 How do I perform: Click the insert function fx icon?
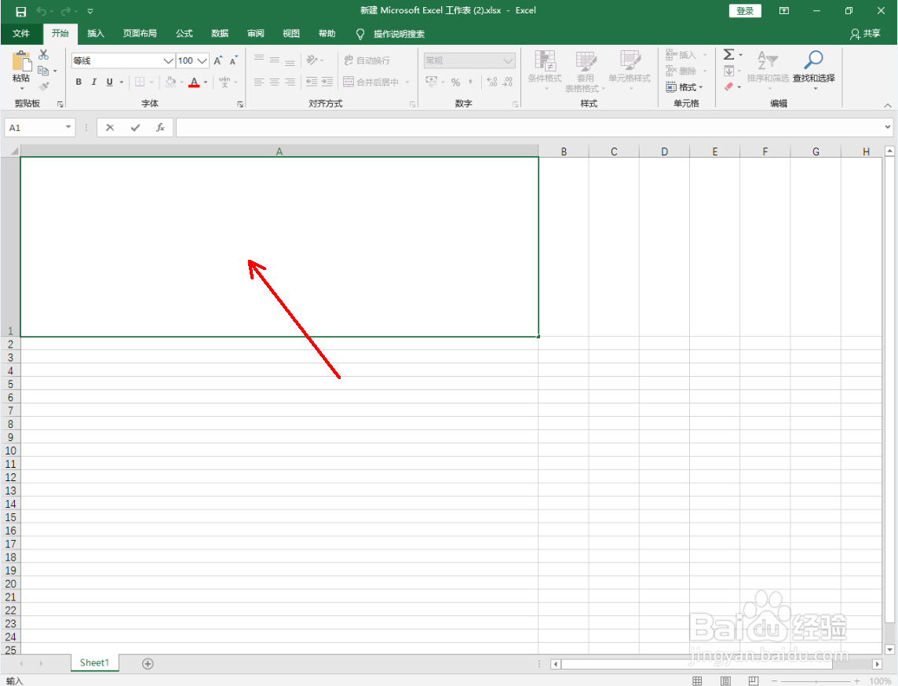[160, 127]
